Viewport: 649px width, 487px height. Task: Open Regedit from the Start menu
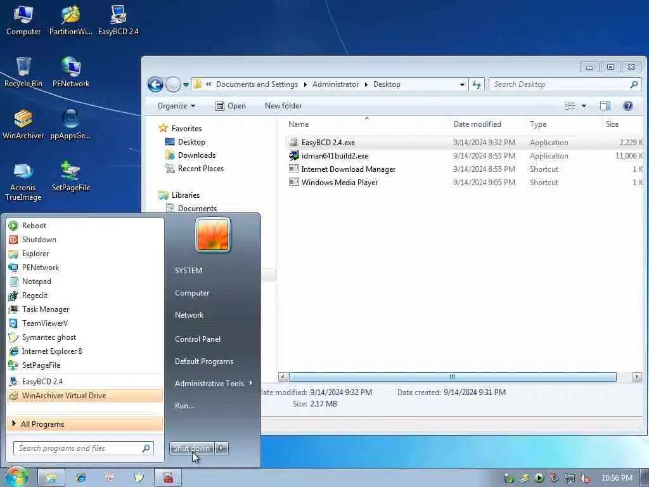point(85,295)
